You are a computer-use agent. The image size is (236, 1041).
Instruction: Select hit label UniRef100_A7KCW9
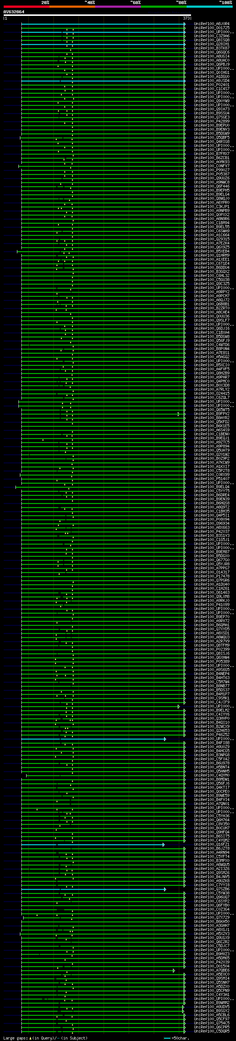tap(212, 463)
